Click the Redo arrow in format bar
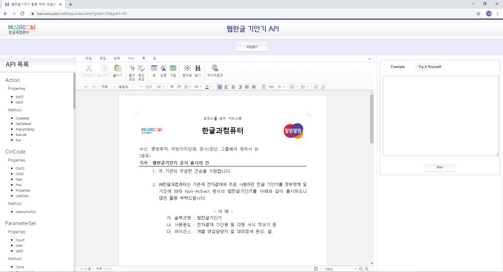The height and width of the screenshot is (272, 503). [93, 87]
